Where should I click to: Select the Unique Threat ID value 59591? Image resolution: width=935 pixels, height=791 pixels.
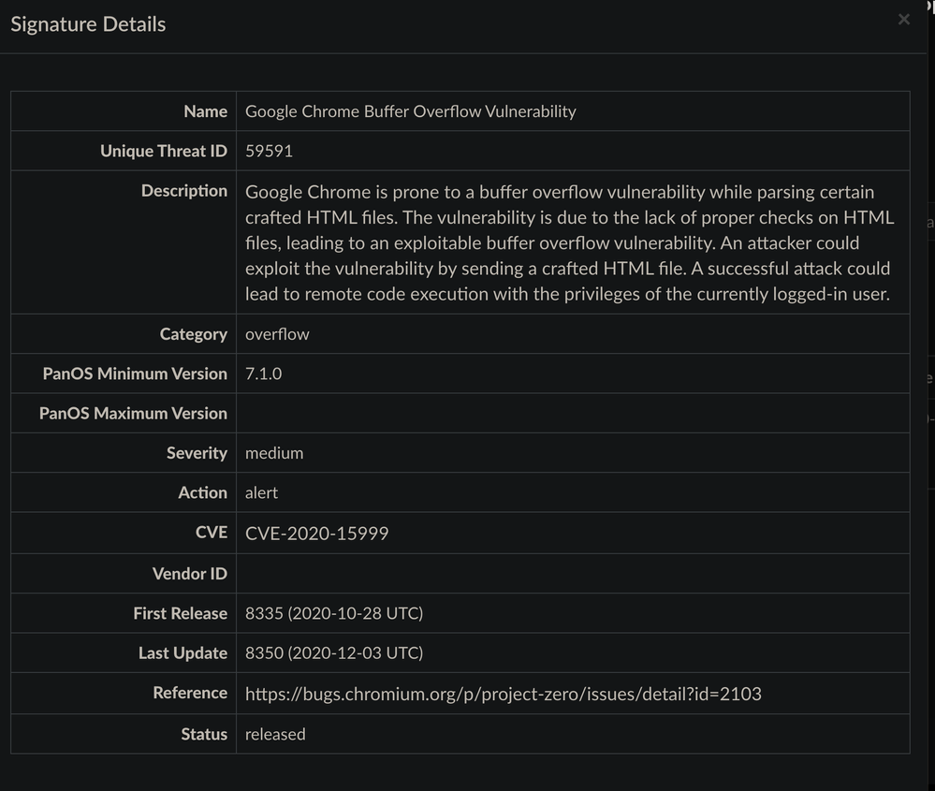click(x=269, y=151)
